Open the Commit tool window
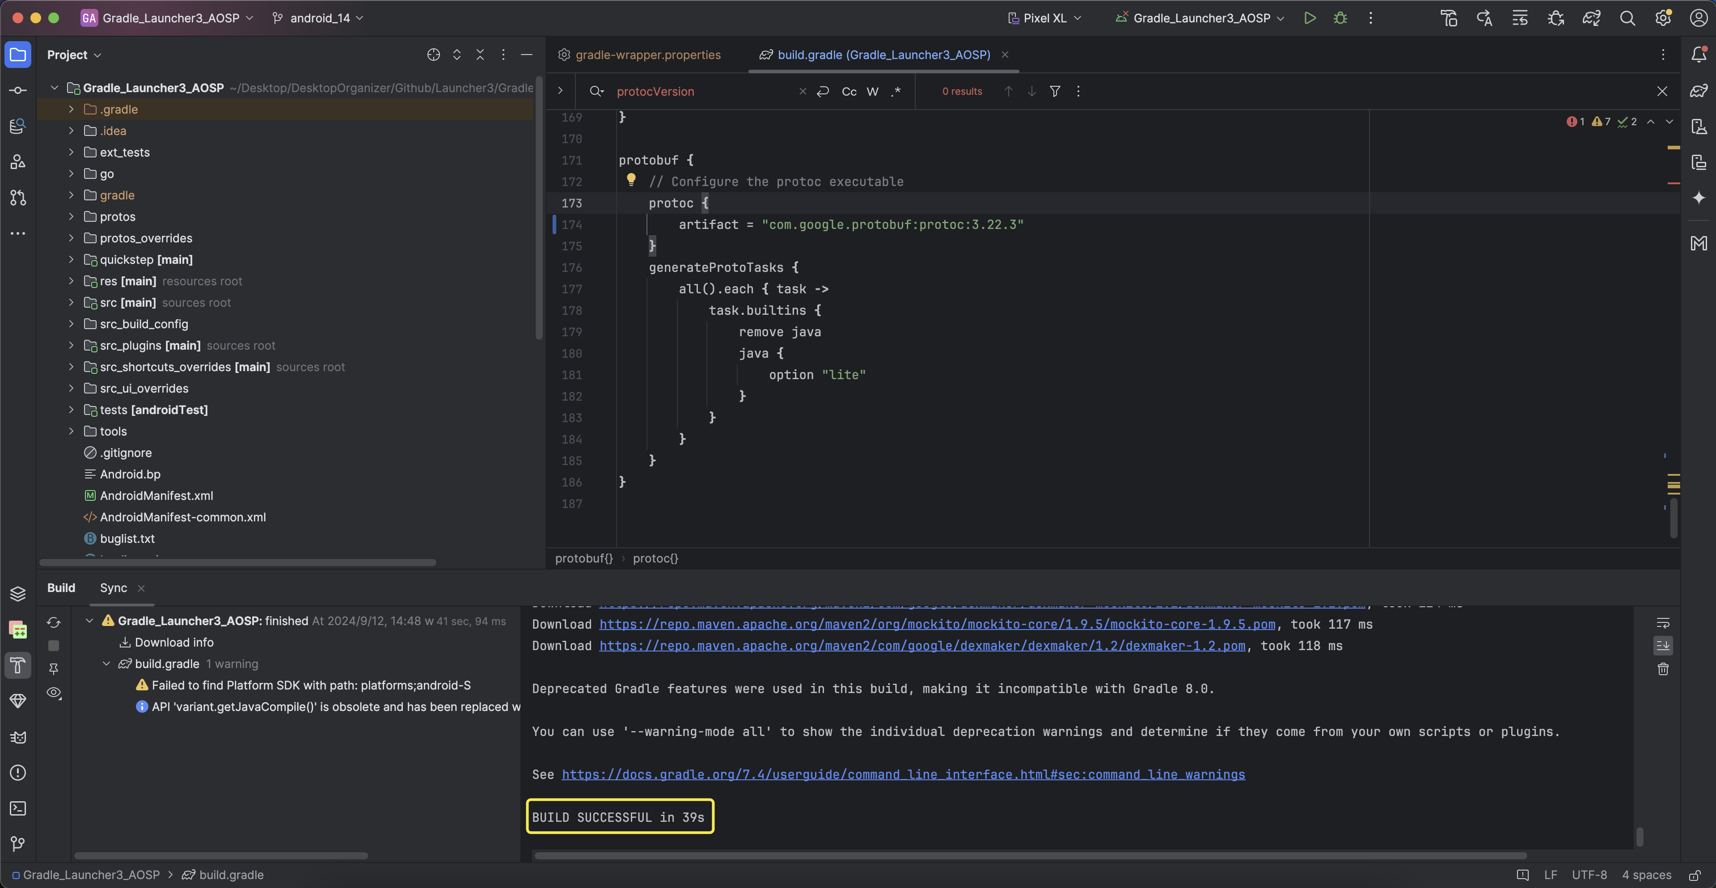This screenshot has width=1716, height=888. [18, 90]
